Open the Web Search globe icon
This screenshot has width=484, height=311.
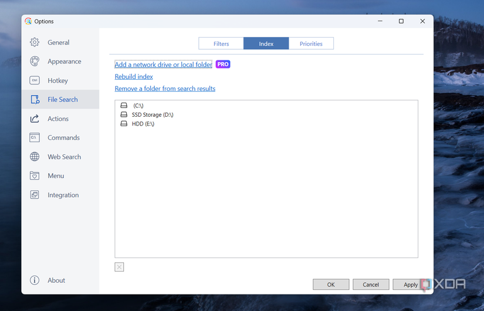click(35, 157)
